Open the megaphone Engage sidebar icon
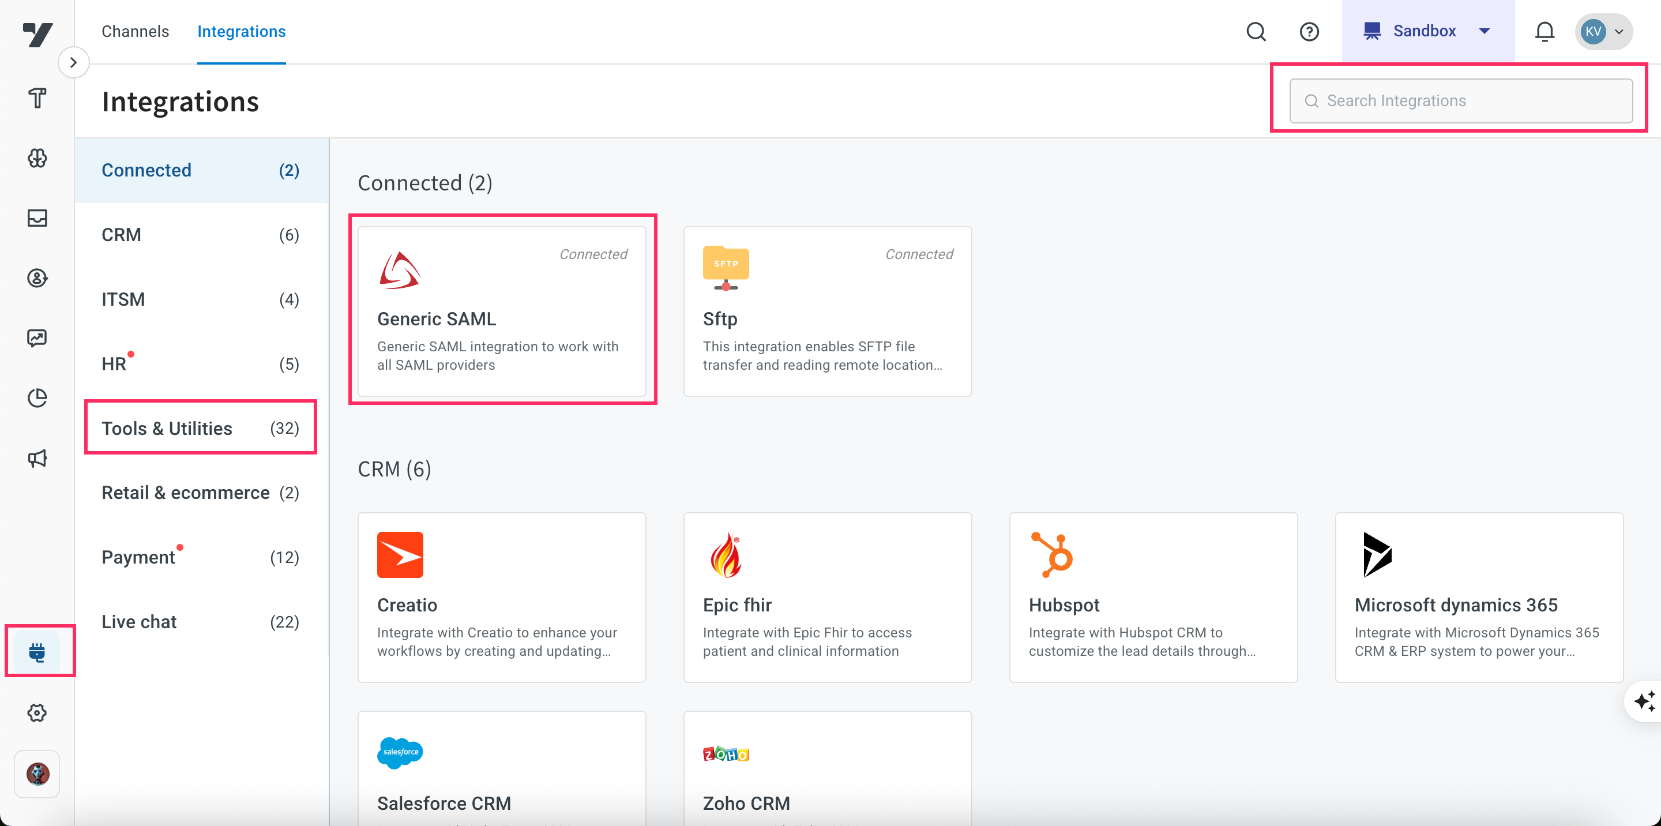Viewport: 1661px width, 826px height. tap(37, 459)
